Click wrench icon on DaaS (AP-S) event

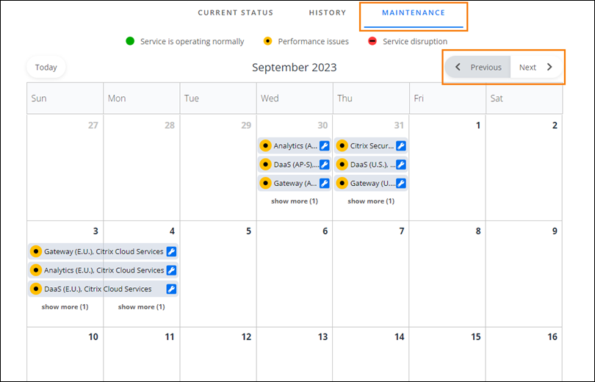[324, 165]
